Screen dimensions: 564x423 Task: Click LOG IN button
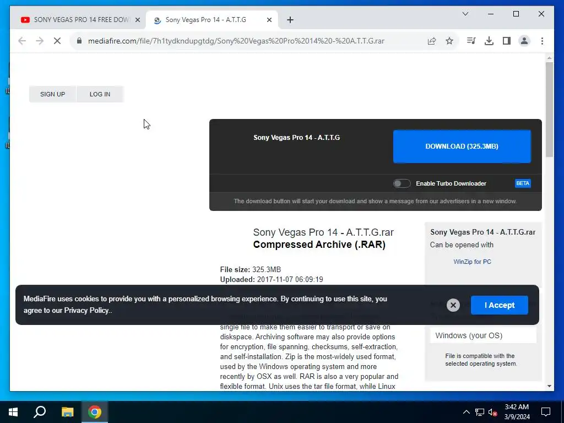click(x=100, y=94)
